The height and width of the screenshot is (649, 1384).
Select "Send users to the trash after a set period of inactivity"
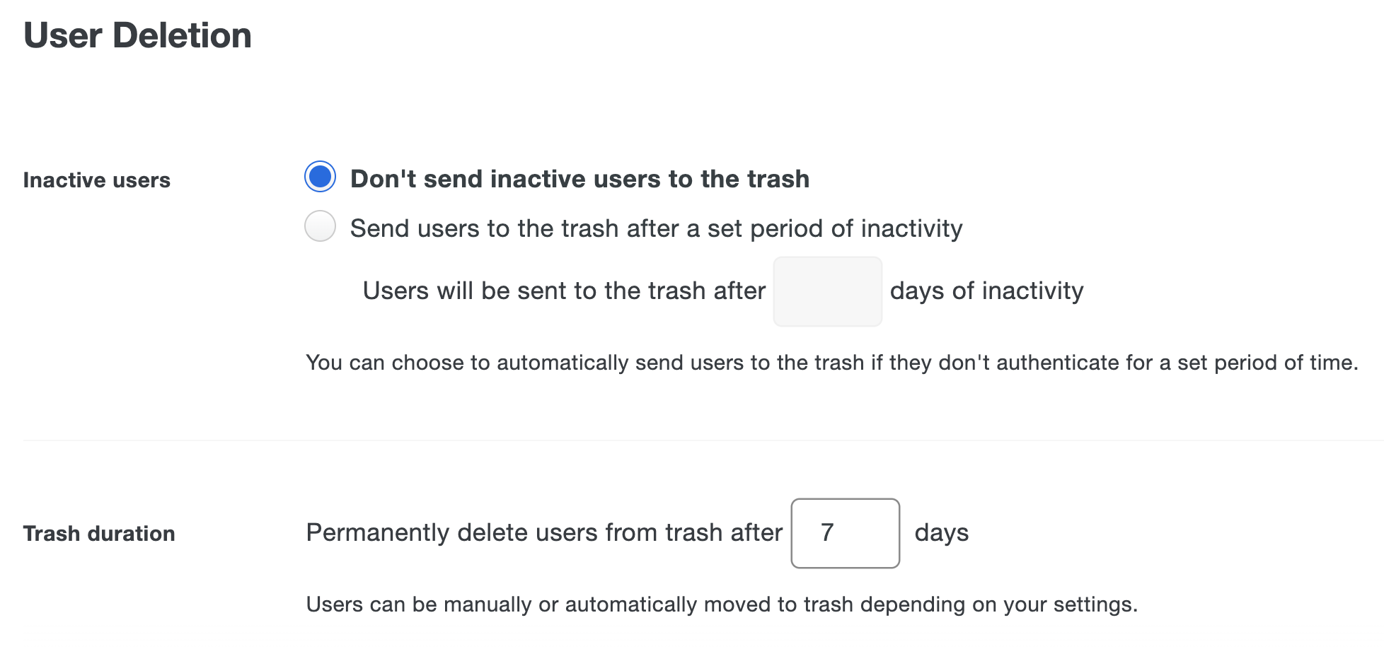(319, 226)
